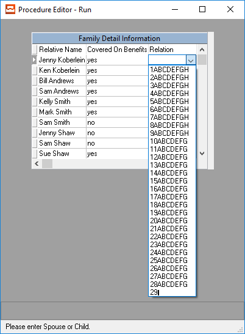Click the Sam Shaw name cell
Viewport: 245px width, 334px height.
tap(62, 143)
